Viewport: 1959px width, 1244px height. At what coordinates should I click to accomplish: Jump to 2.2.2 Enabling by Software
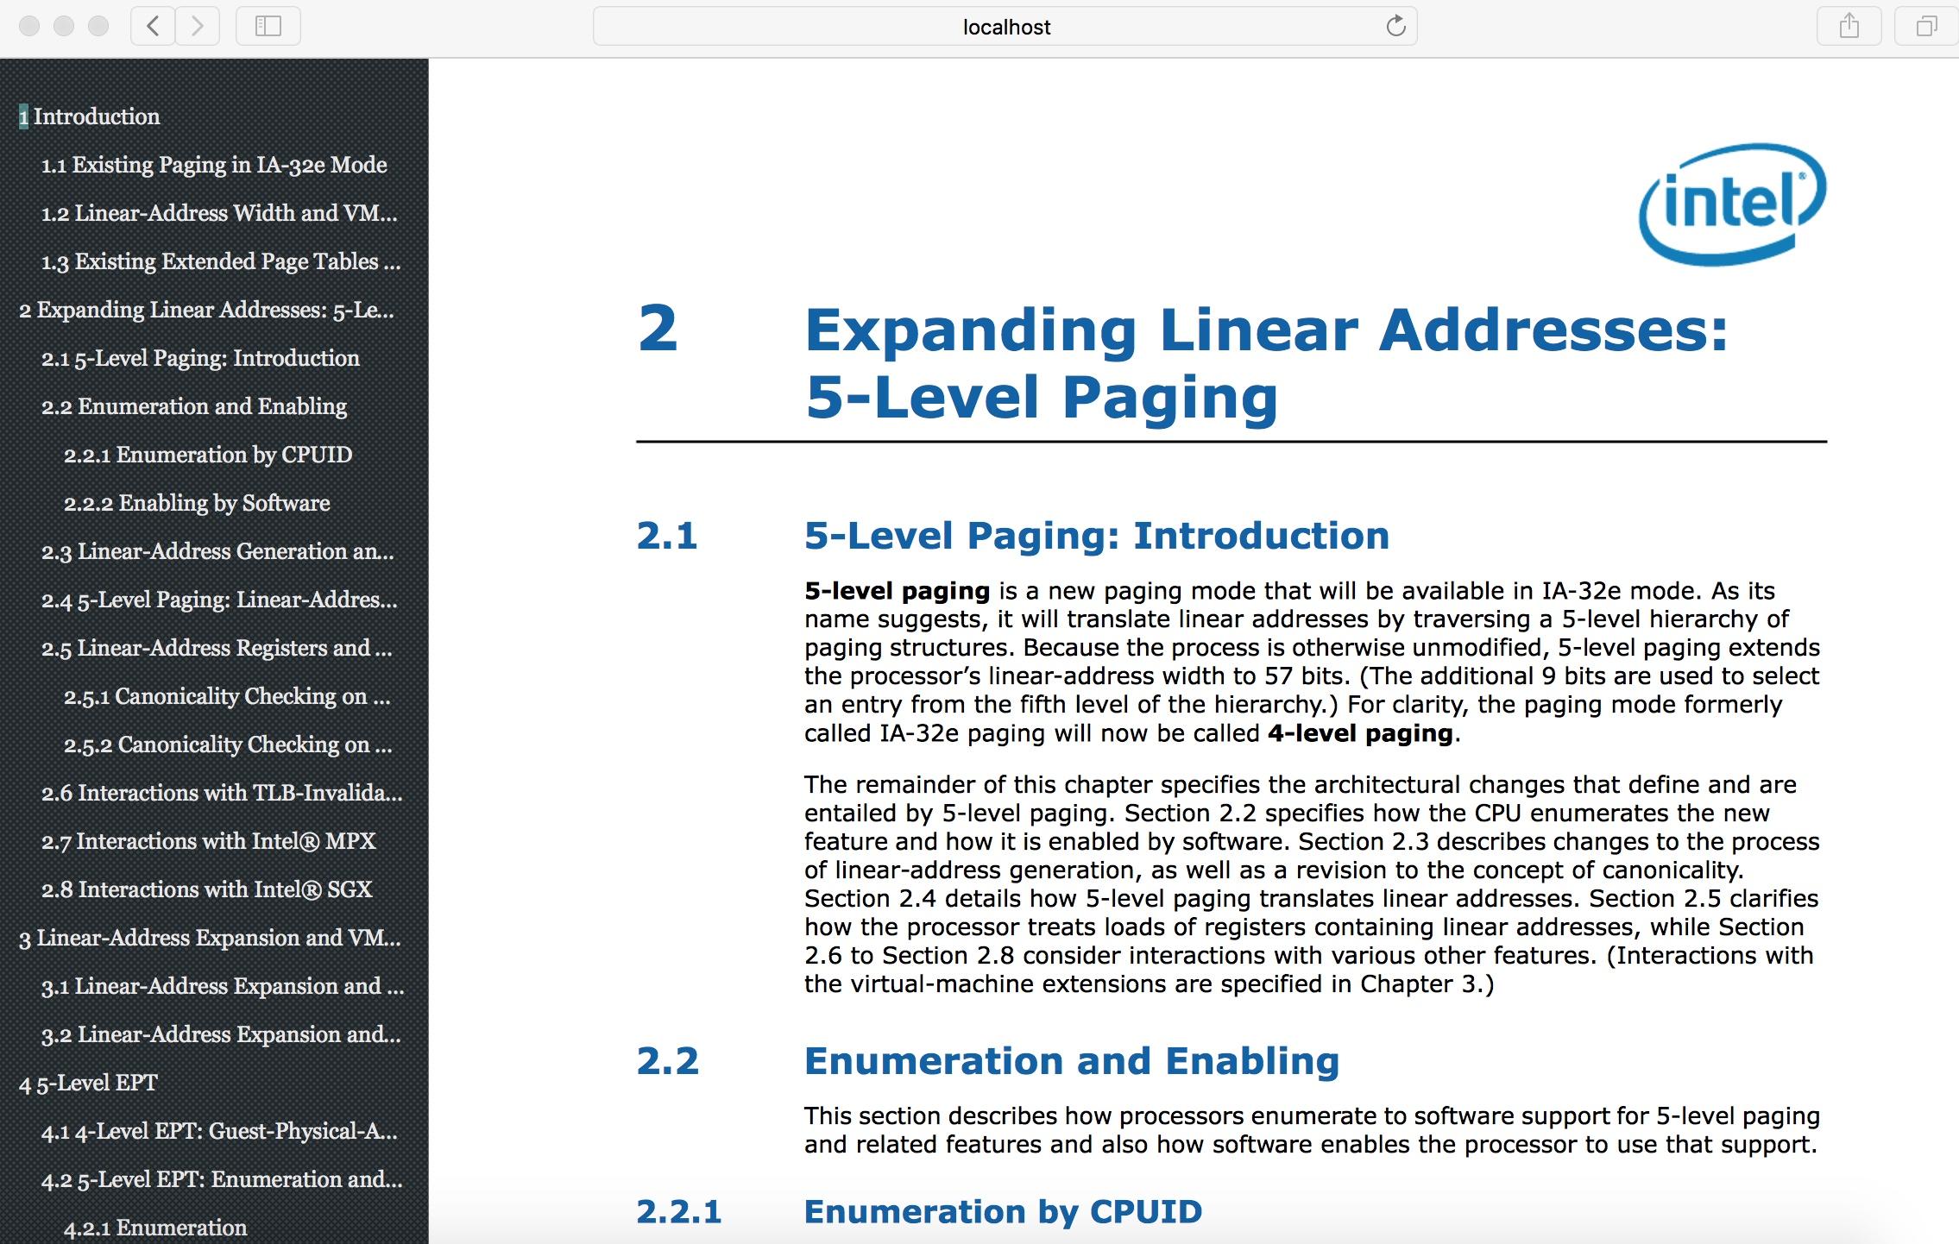(x=197, y=503)
